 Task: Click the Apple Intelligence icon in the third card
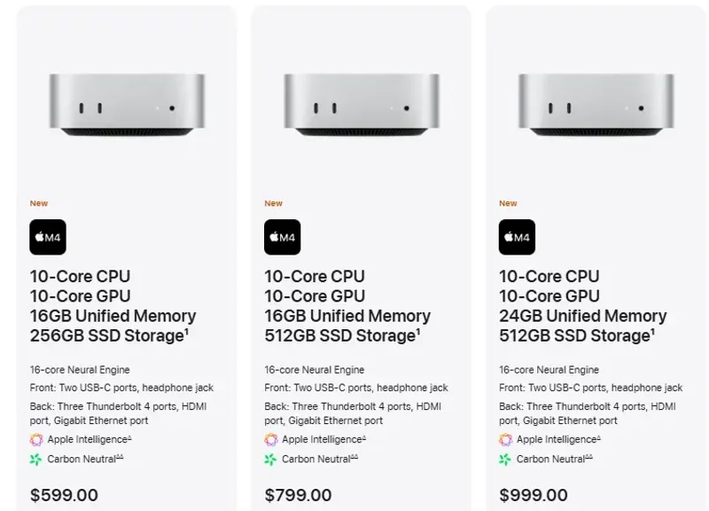[x=505, y=439]
